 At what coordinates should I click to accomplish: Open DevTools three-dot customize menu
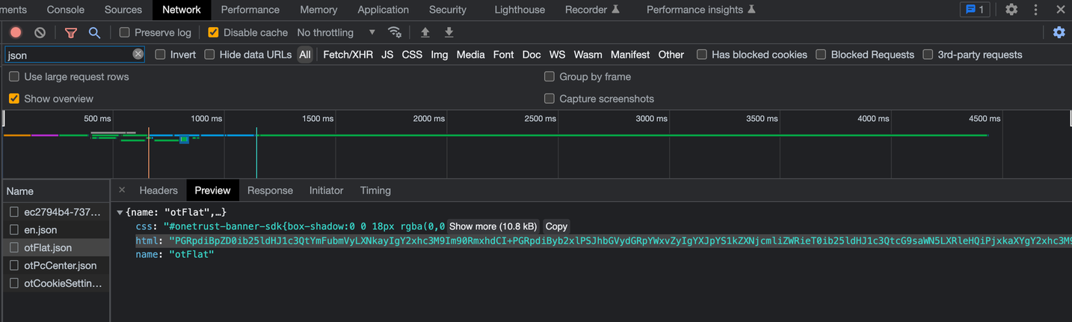click(x=1035, y=10)
